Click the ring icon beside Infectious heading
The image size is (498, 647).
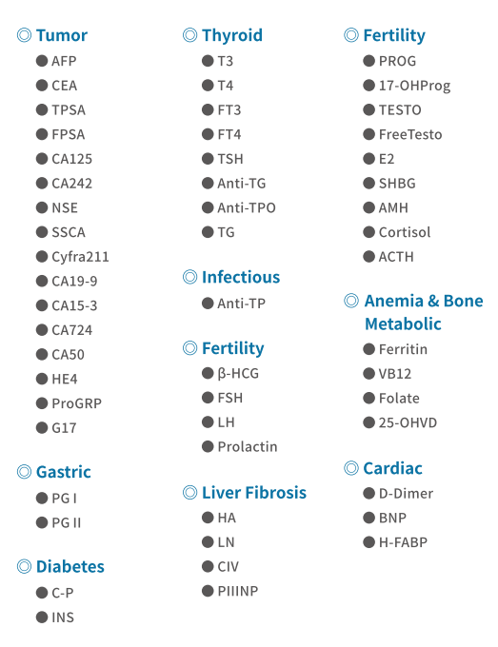pos(189,277)
